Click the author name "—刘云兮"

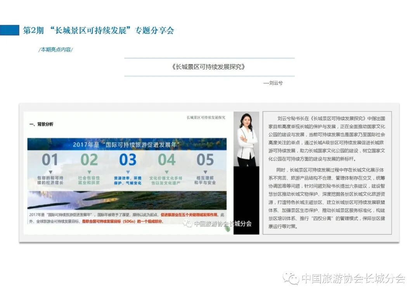[x=273, y=83]
